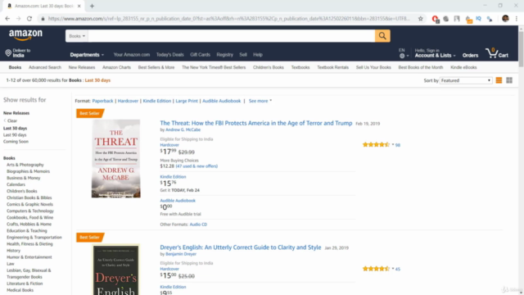Open The Threat book title link

[x=256, y=123]
